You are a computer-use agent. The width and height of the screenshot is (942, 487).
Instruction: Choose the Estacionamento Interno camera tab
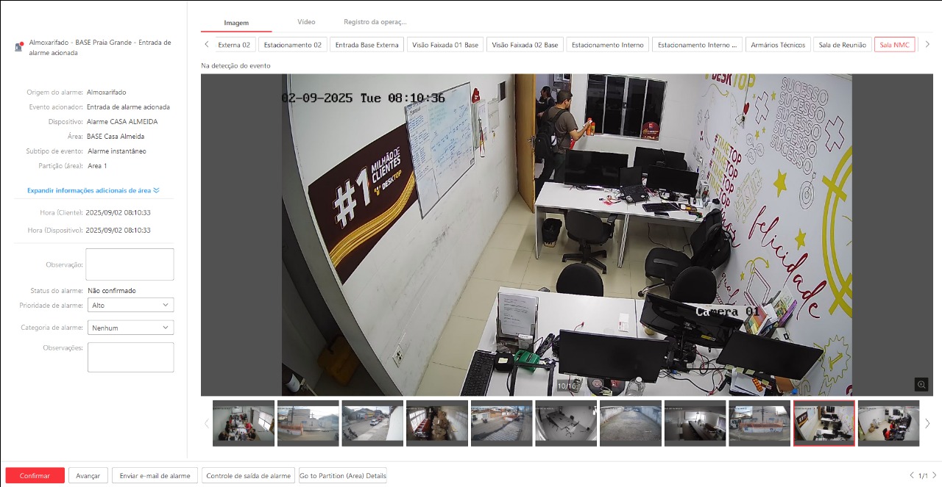tap(608, 45)
